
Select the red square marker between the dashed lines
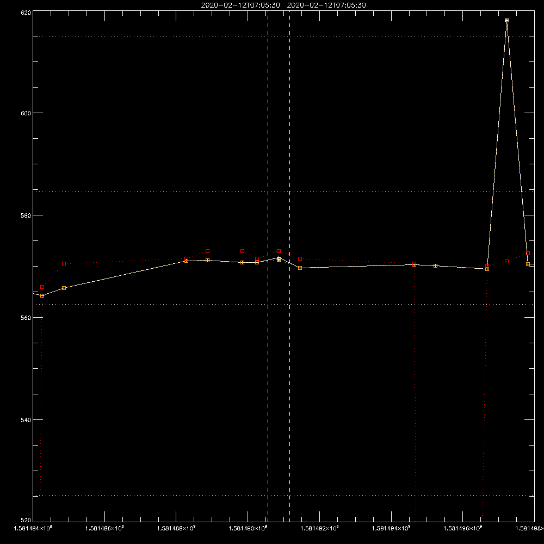click(279, 251)
